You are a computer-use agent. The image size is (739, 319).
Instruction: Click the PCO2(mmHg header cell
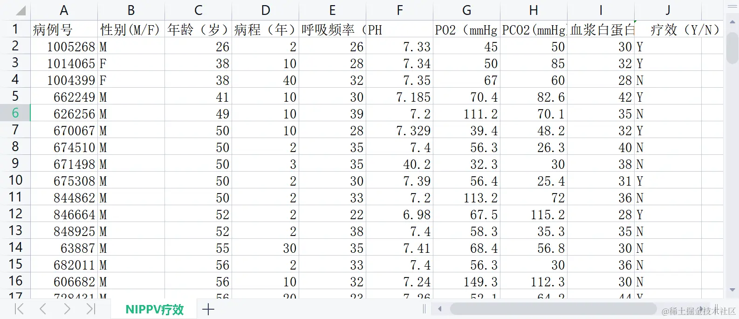[x=534, y=29]
